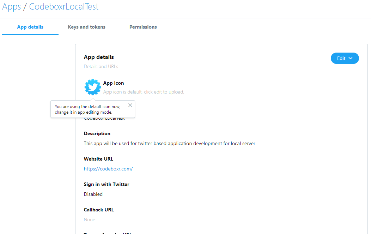The image size is (371, 234).
Task: Open the https://codeboxr.com/ website link
Action: 108,169
